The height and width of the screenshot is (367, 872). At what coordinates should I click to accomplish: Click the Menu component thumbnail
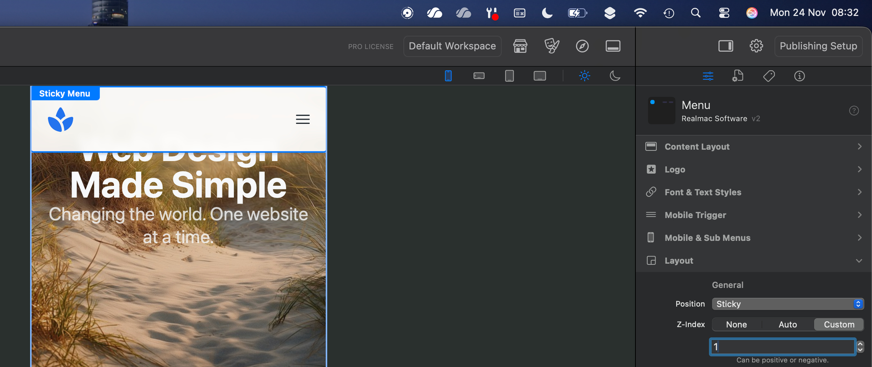click(661, 111)
